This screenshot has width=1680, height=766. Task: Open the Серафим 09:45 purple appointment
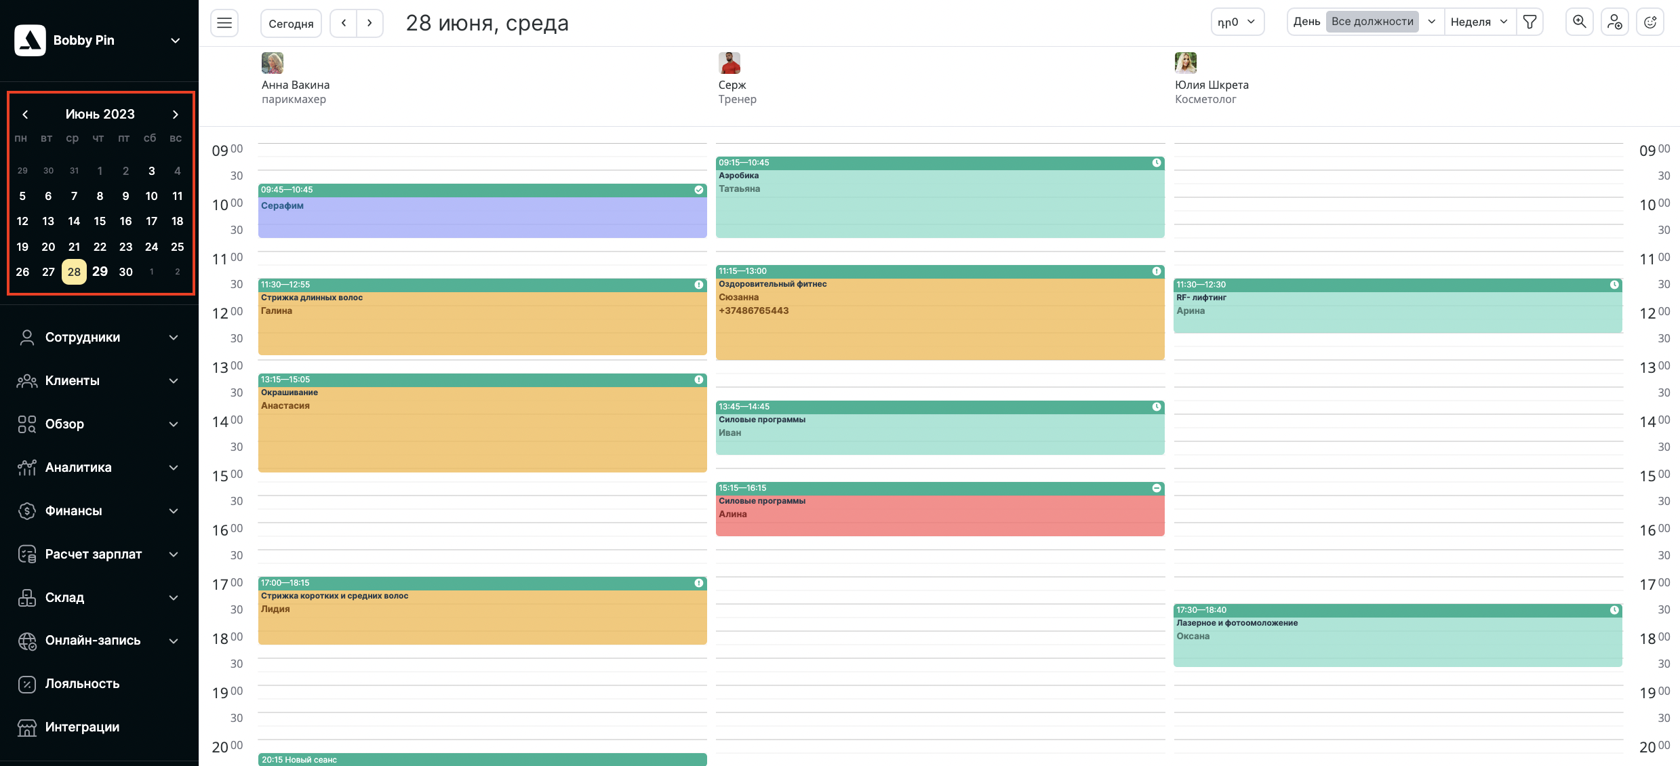click(483, 211)
